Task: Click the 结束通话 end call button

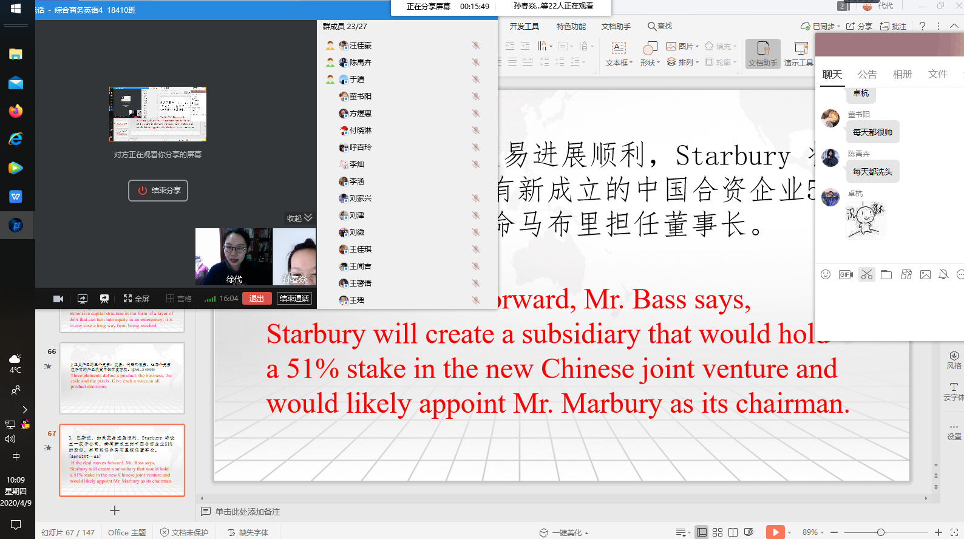Action: 294,299
